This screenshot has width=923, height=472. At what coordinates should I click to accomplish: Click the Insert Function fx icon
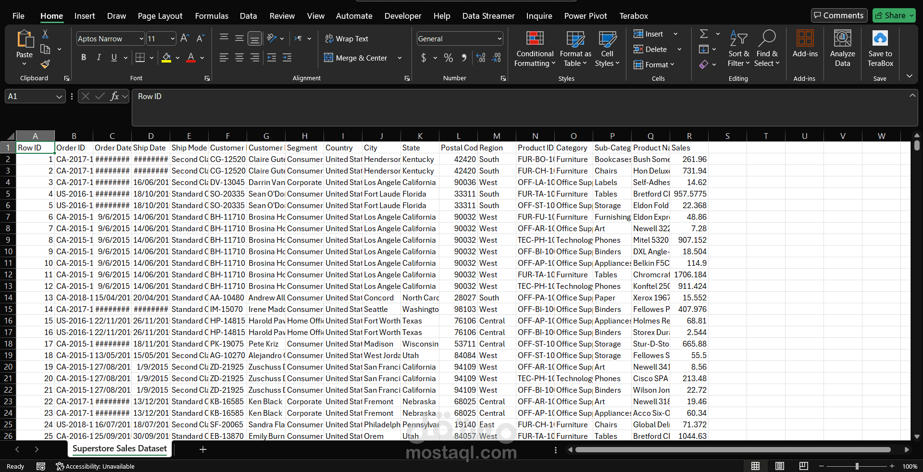(114, 96)
